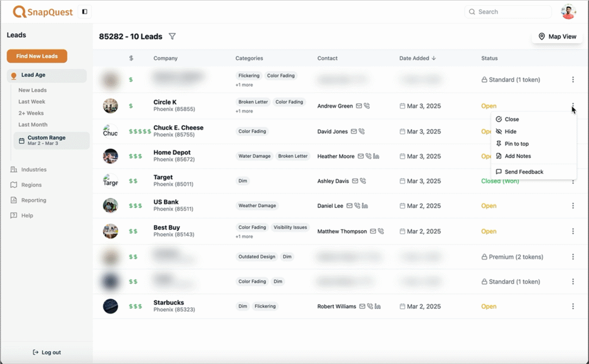Image resolution: width=589 pixels, height=364 pixels.
Task: Call David Jones via phone icon
Action: point(362,131)
